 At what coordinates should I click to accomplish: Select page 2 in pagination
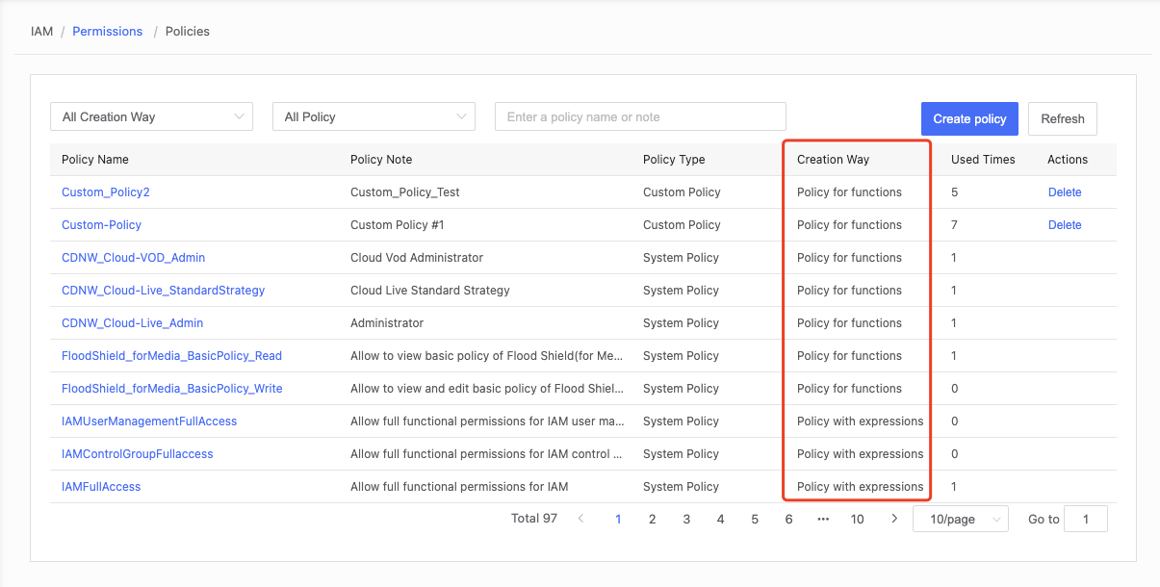pyautogui.click(x=652, y=519)
